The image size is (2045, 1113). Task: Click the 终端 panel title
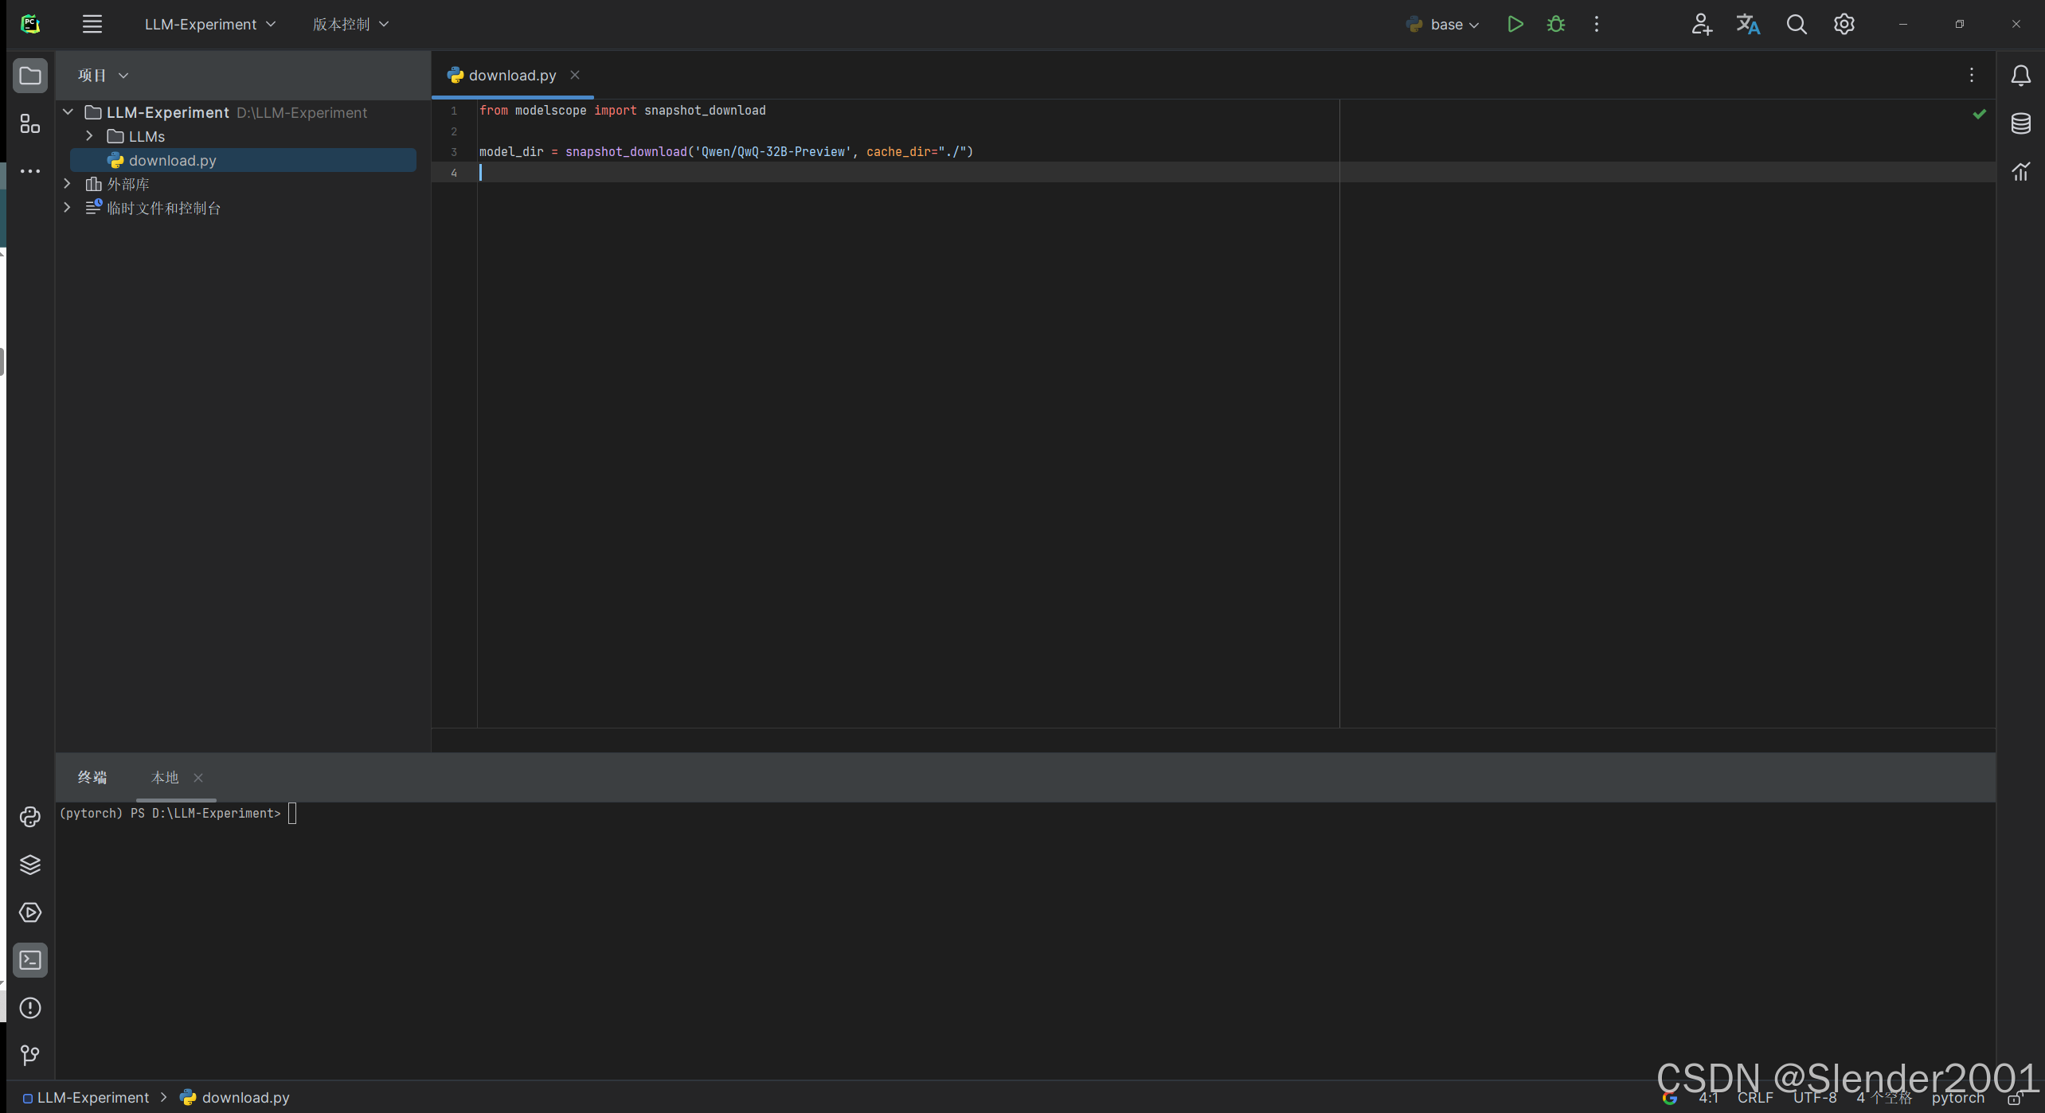(x=92, y=778)
